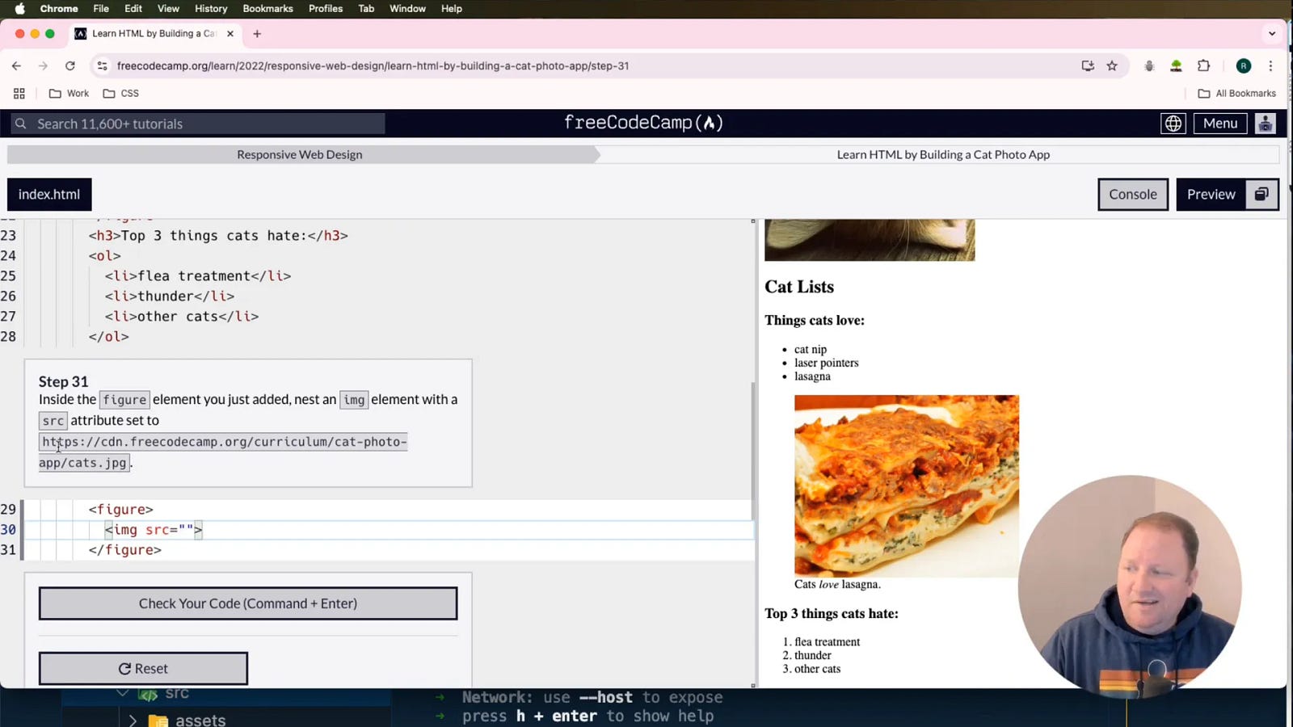Click the closing figure tag on line 31
The image size is (1293, 727).
coord(124,550)
